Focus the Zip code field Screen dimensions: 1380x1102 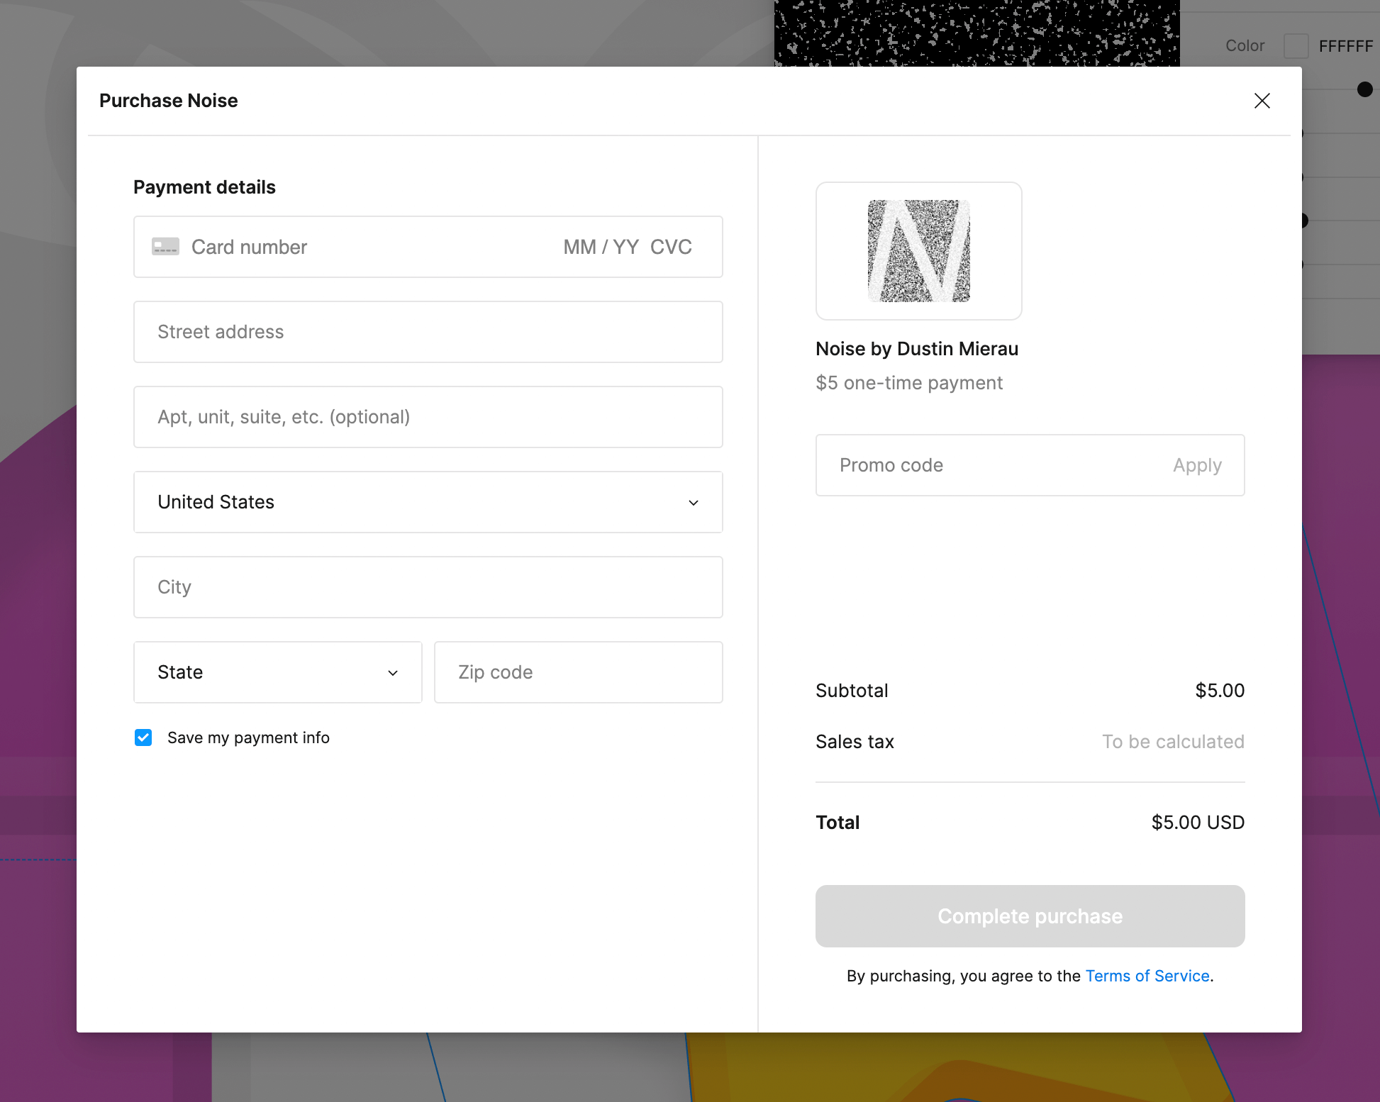(x=578, y=672)
